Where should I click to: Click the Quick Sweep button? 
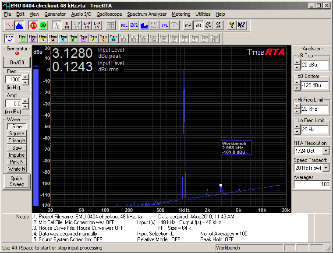tap(17, 181)
